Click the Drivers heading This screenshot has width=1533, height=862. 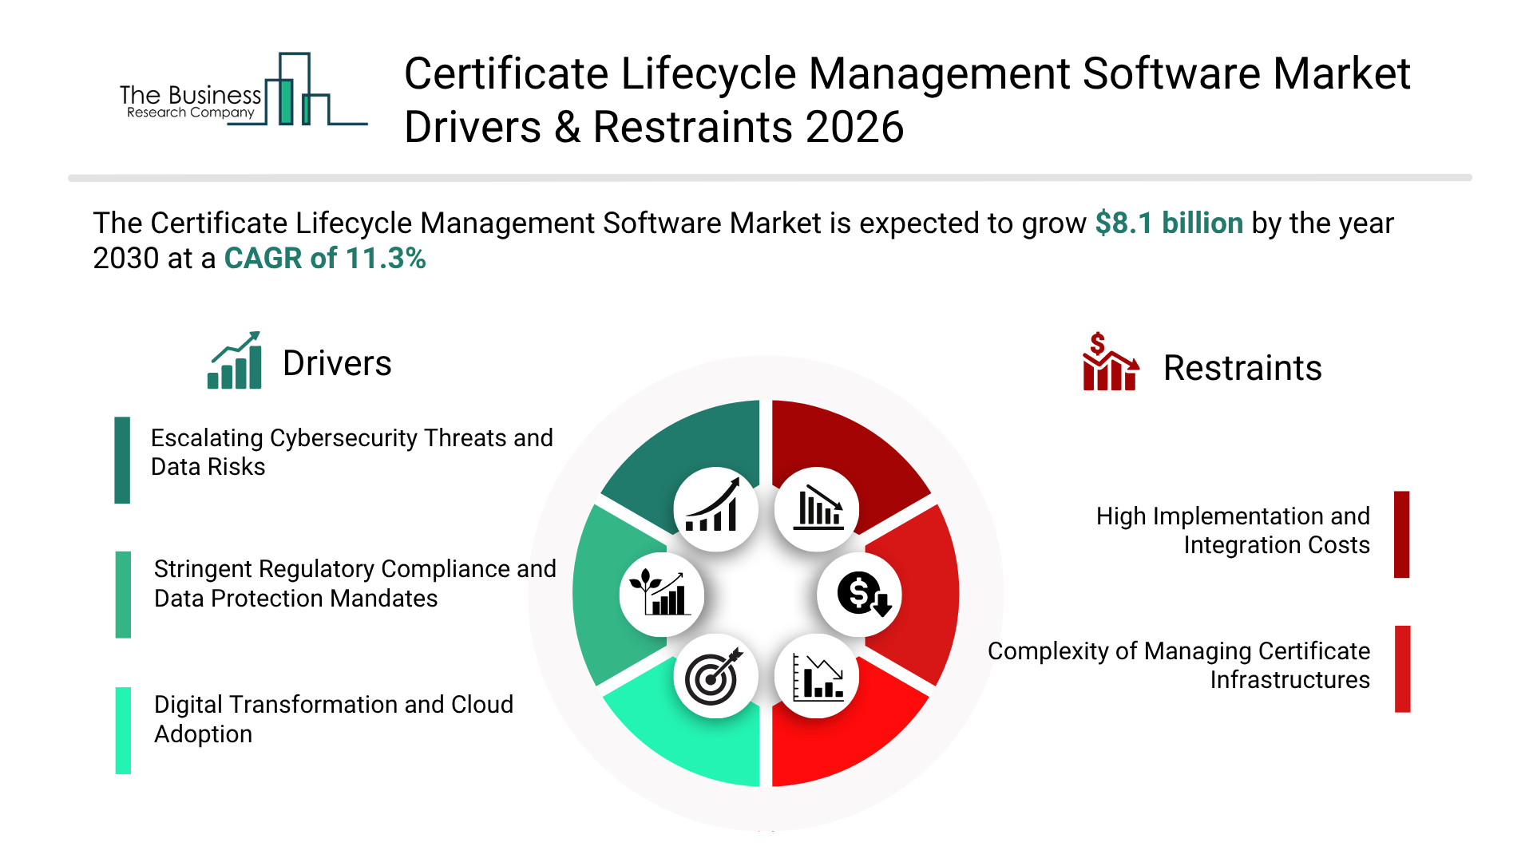(x=337, y=364)
